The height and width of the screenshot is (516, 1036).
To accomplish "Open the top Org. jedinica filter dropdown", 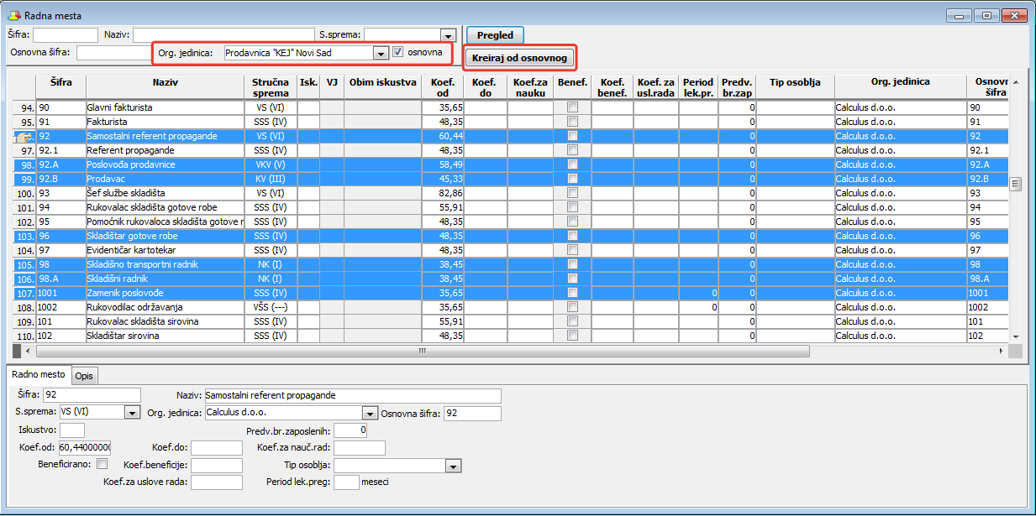I will [x=380, y=53].
